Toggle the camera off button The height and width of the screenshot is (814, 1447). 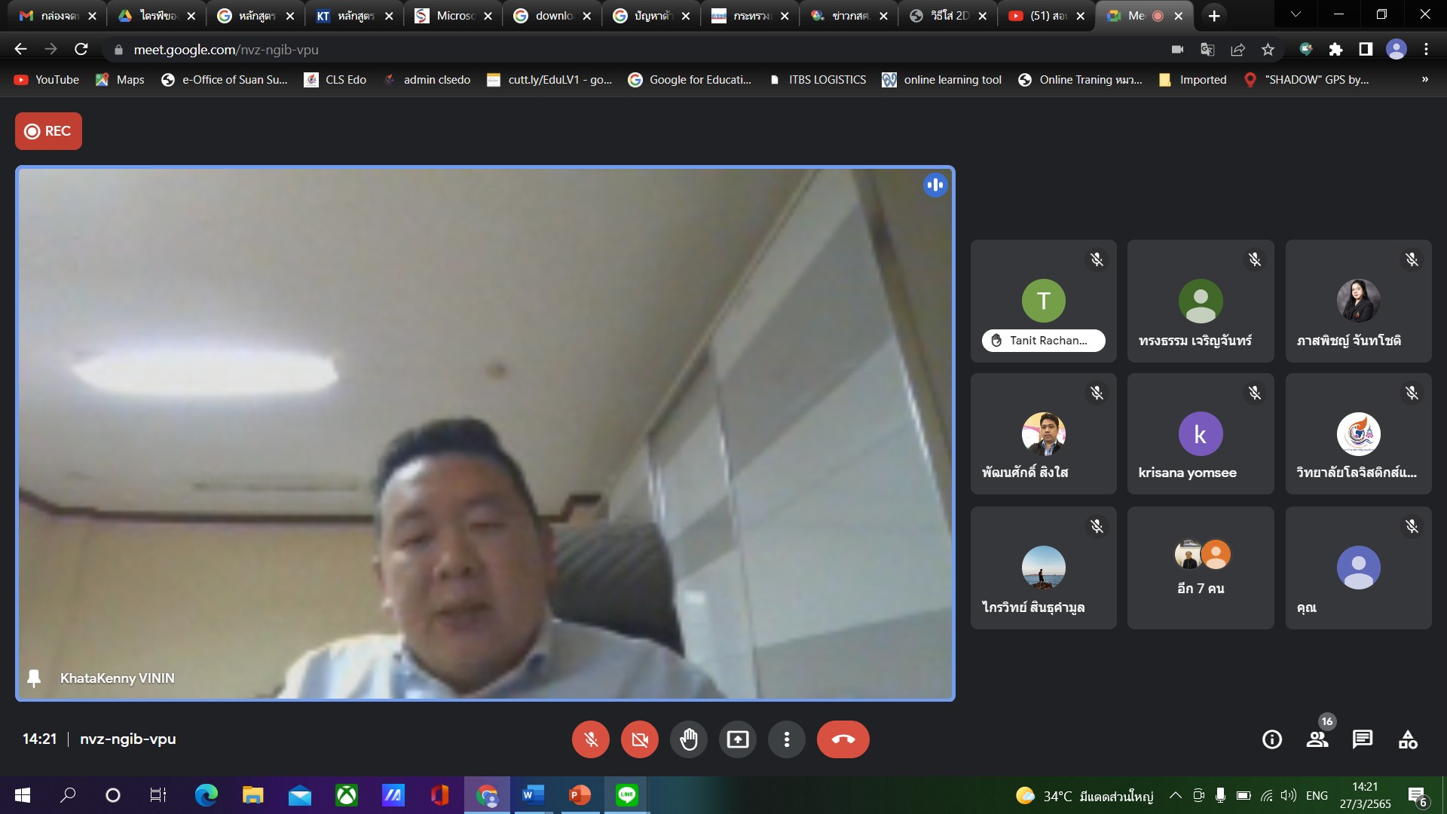coord(640,739)
